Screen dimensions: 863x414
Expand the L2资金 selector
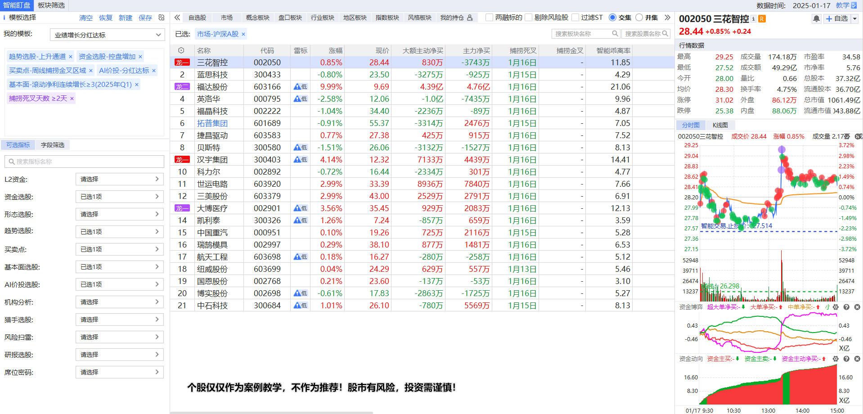(119, 179)
